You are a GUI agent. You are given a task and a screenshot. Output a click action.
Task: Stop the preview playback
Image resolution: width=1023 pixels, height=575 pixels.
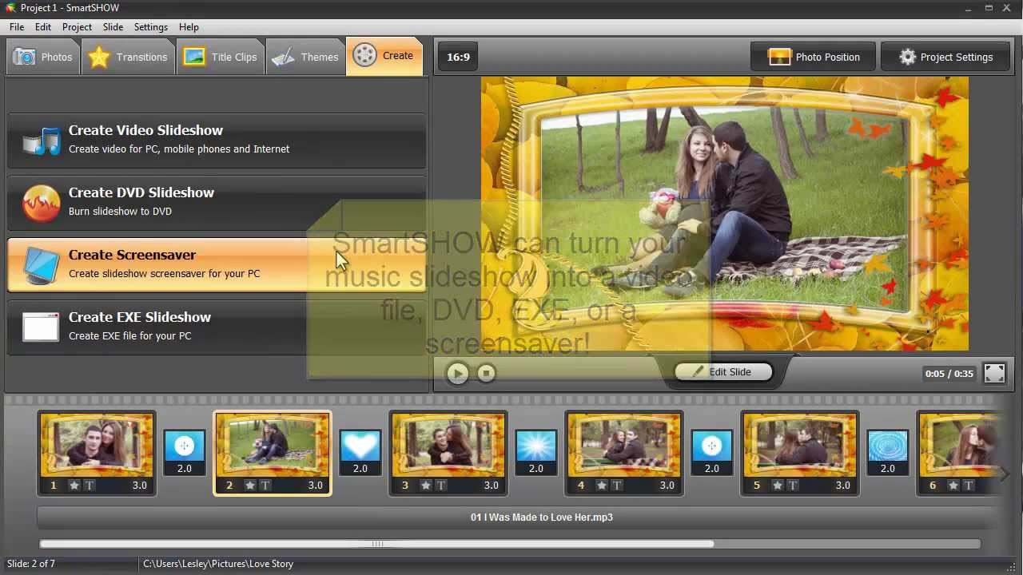486,373
